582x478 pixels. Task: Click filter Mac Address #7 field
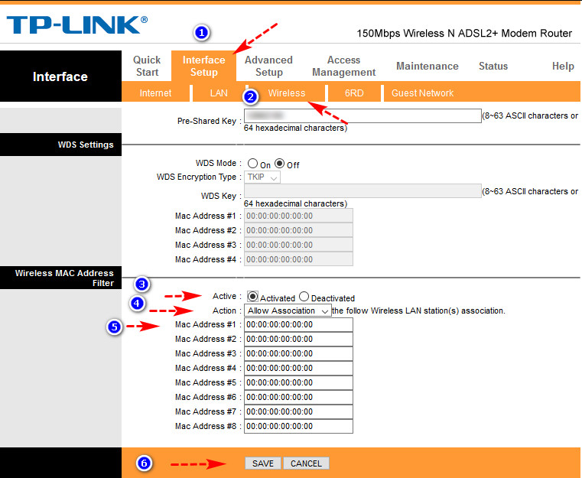click(298, 411)
